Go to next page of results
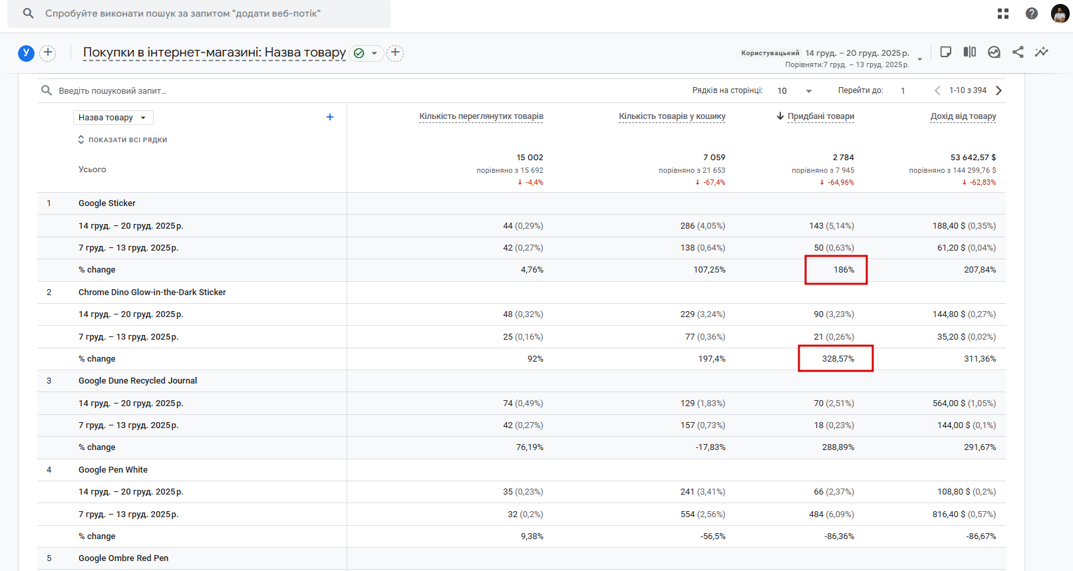The image size is (1073, 571). [998, 90]
